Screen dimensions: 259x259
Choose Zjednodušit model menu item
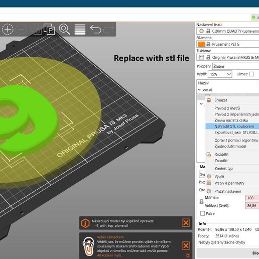(x=232, y=146)
